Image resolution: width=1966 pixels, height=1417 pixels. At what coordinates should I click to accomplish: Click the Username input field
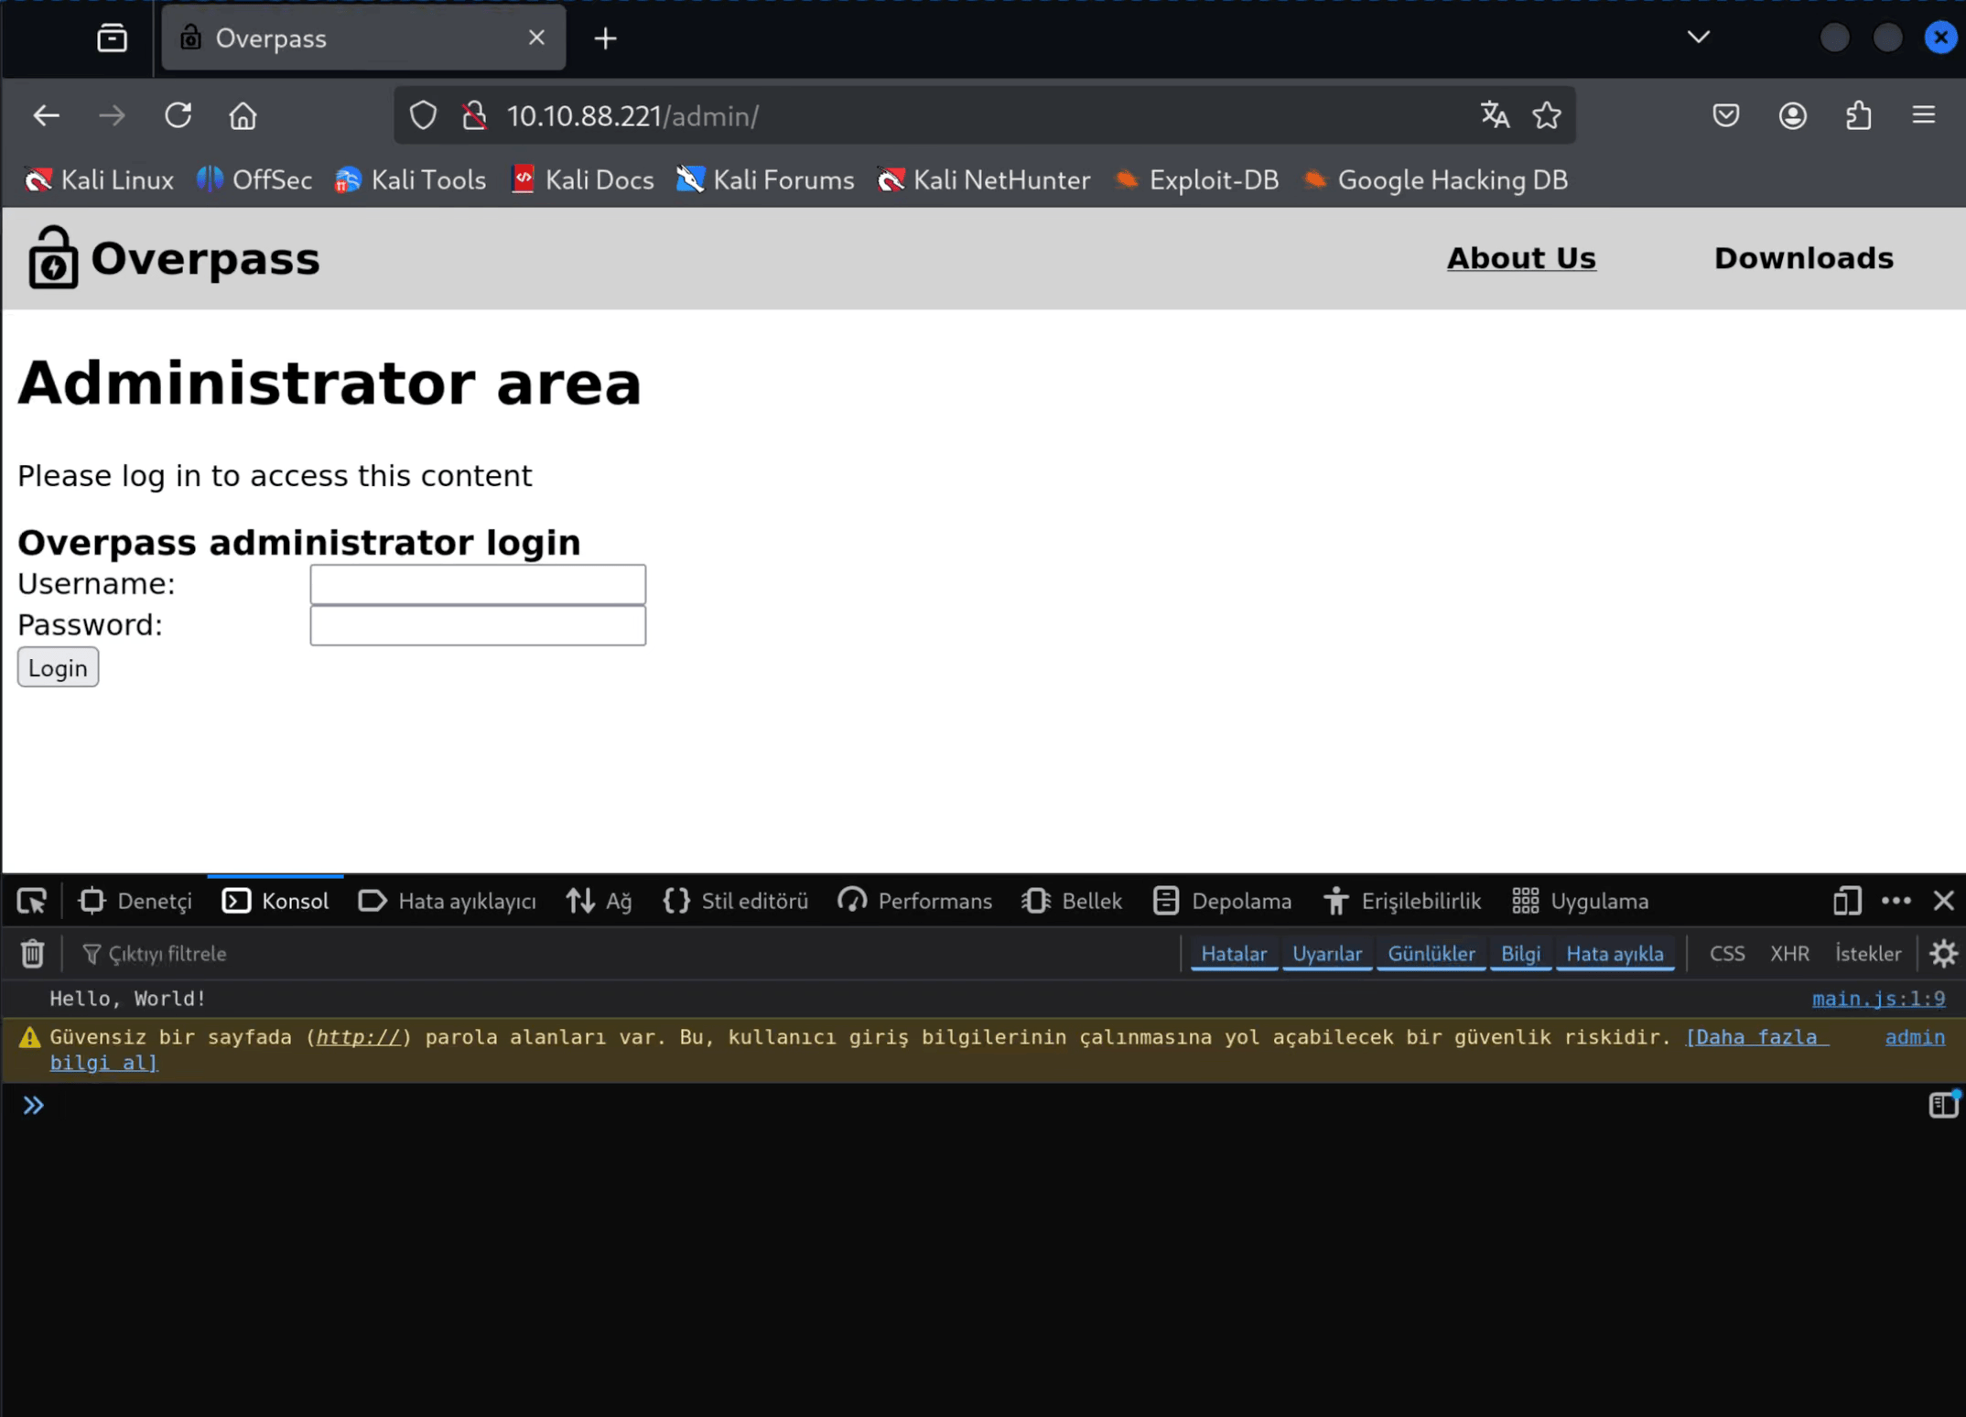[478, 584]
